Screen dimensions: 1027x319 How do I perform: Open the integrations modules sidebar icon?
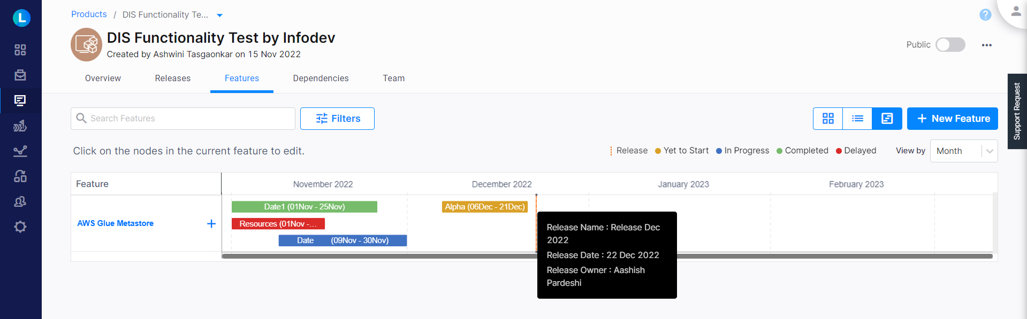tap(20, 176)
